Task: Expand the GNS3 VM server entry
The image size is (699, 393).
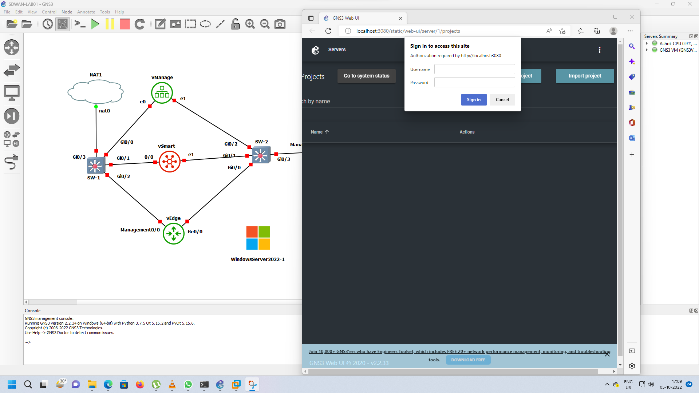Action: pyautogui.click(x=647, y=50)
